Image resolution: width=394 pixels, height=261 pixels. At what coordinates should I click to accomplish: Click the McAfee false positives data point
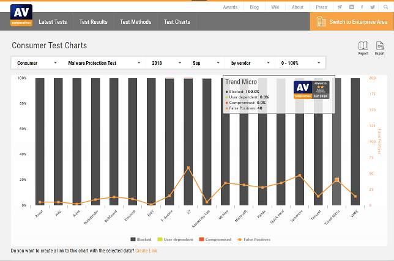click(x=225, y=183)
